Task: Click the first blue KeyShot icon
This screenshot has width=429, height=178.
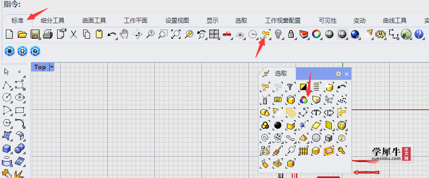Action: pyautogui.click(x=10, y=51)
